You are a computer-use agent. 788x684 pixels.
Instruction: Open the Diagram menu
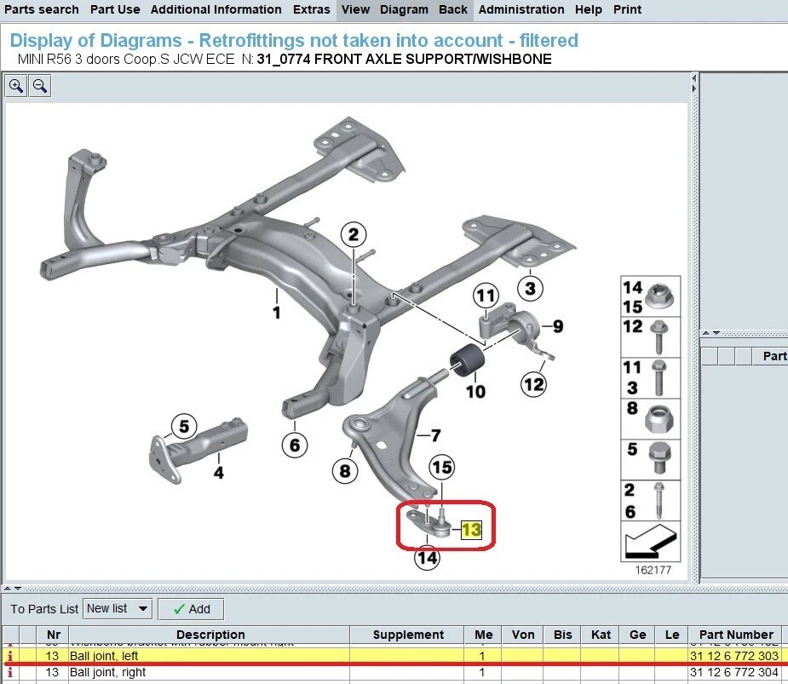(x=404, y=9)
